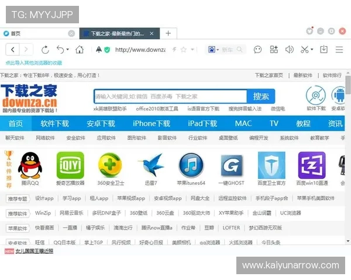Open the extensions grid plus icon

274,50
